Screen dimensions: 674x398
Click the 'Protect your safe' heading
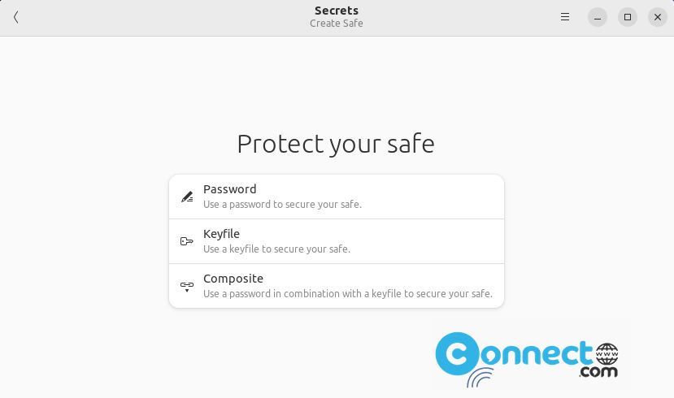[336, 144]
